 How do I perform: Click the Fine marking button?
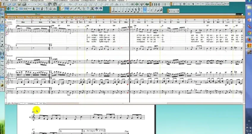coord(189,4)
